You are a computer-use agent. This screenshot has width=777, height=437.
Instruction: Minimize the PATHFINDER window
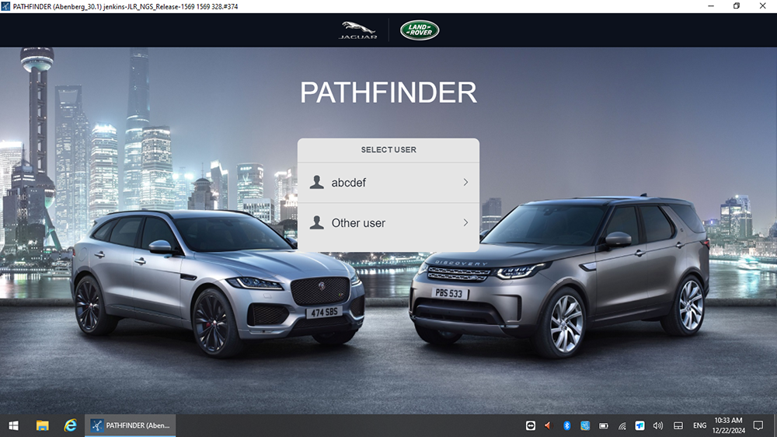(711, 6)
